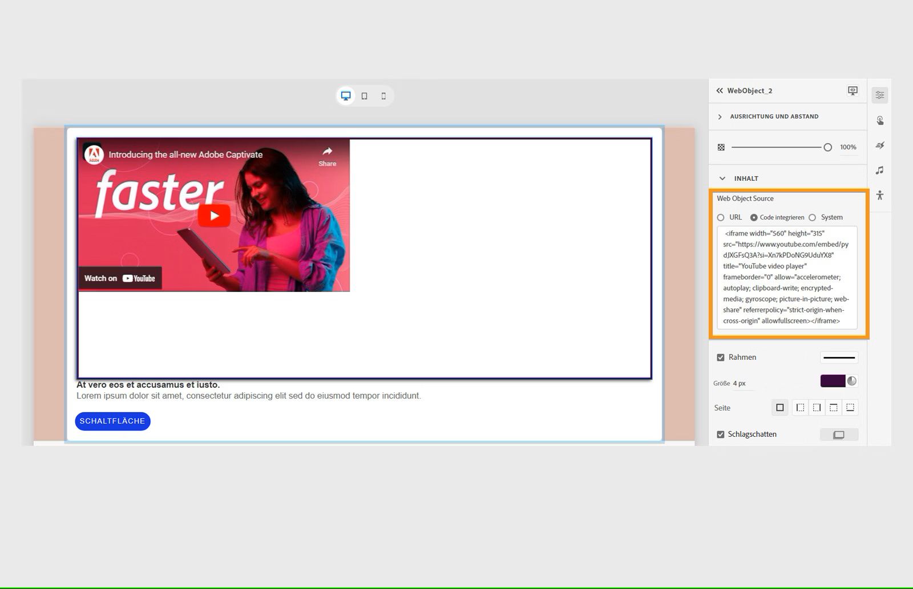Click the SCHALTFLÄCHE button on canvas

[112, 421]
